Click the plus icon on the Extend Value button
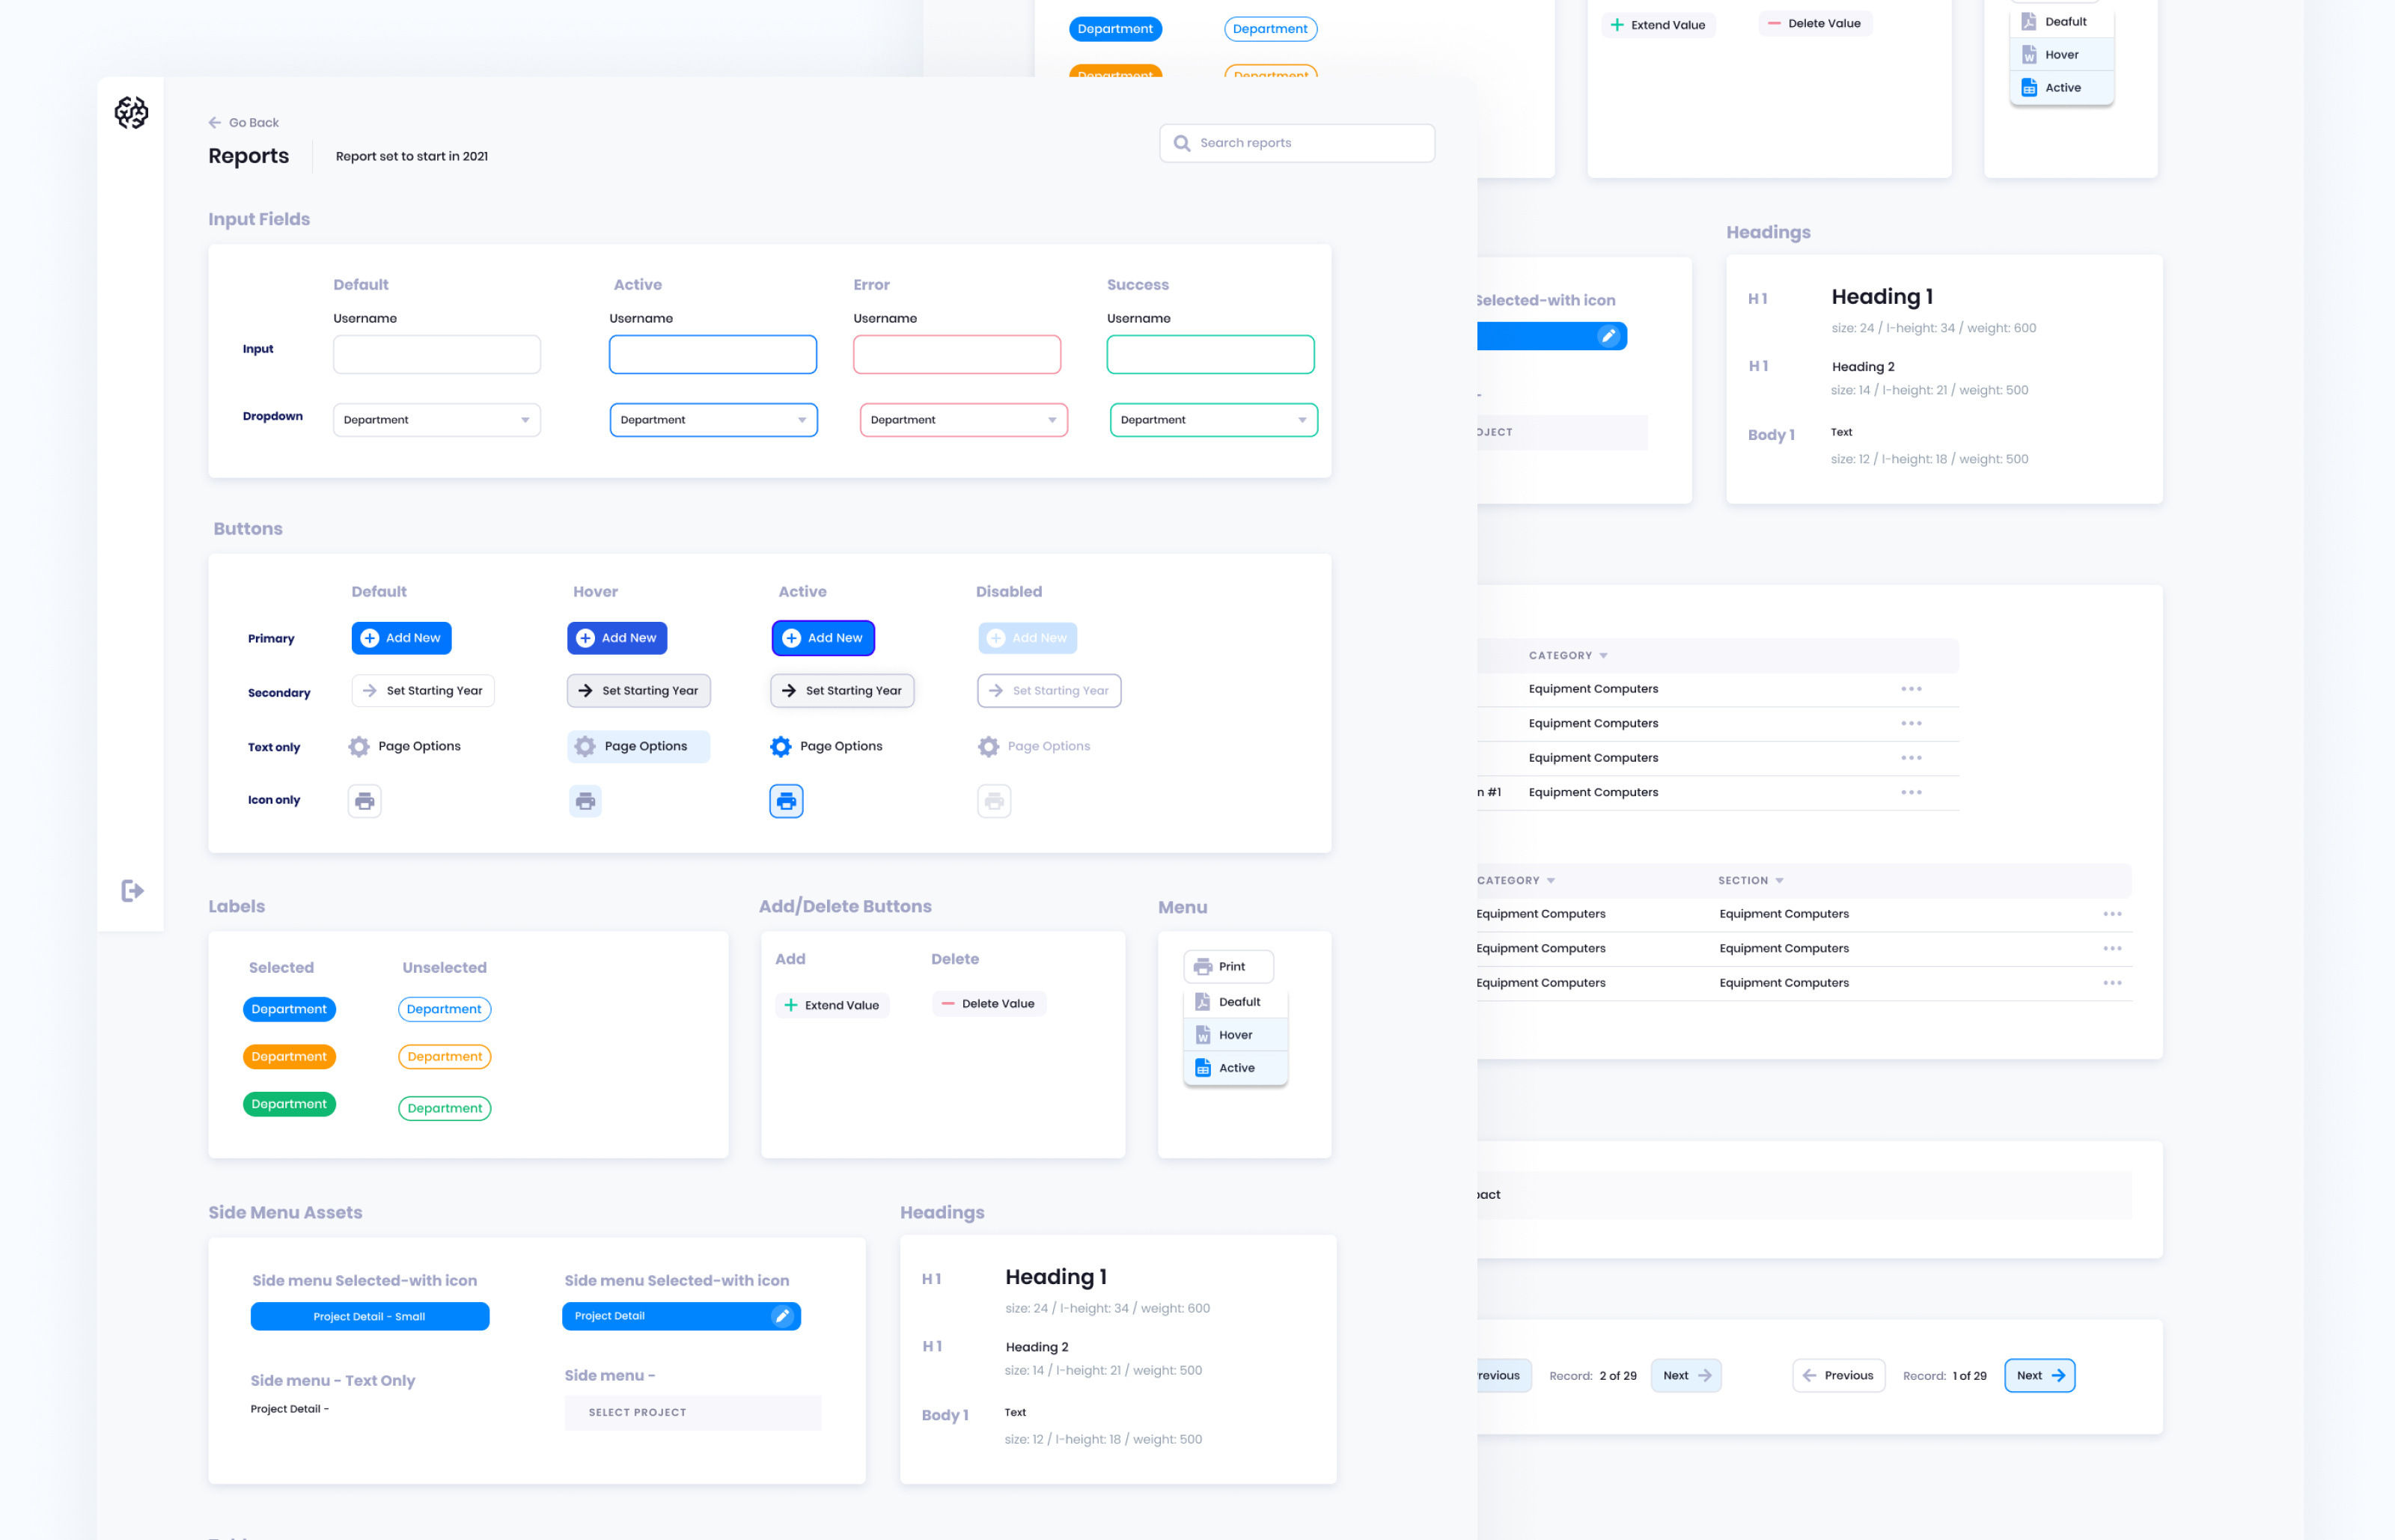The width and height of the screenshot is (2395, 1540). (x=790, y=1005)
